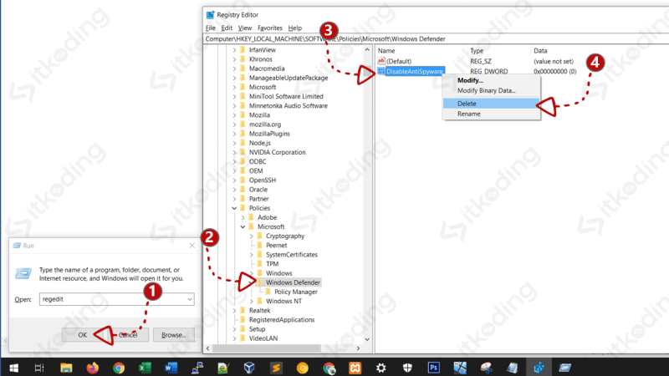669x376 pixels.
Task: Open the Run dialog Open combo box dropdown
Action: click(x=190, y=299)
